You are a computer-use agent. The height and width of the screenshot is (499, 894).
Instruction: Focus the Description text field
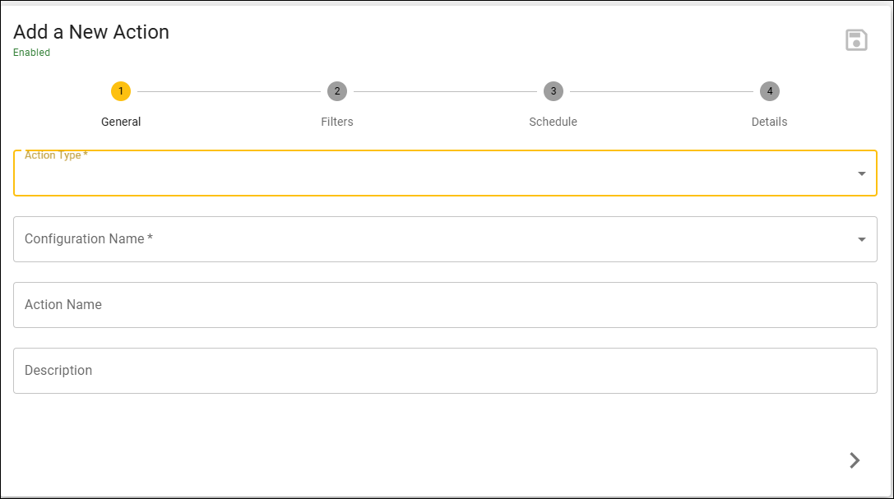tap(445, 371)
